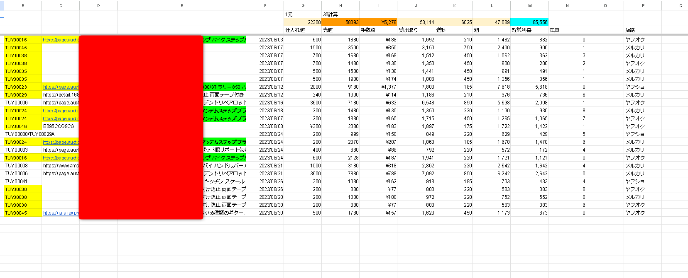Click the 販路 header cell
Screen dimensions: 688x278
pos(643,30)
